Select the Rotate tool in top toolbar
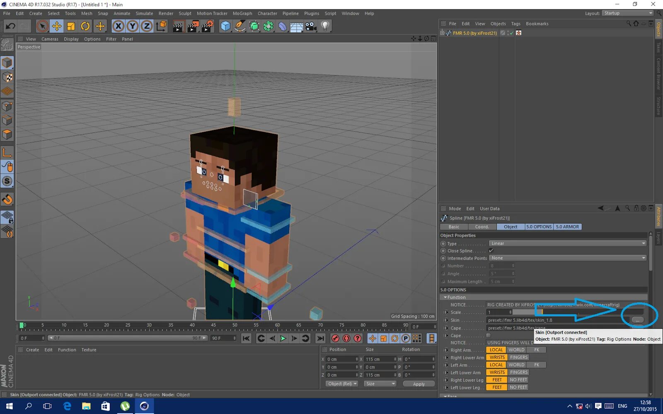 point(85,26)
